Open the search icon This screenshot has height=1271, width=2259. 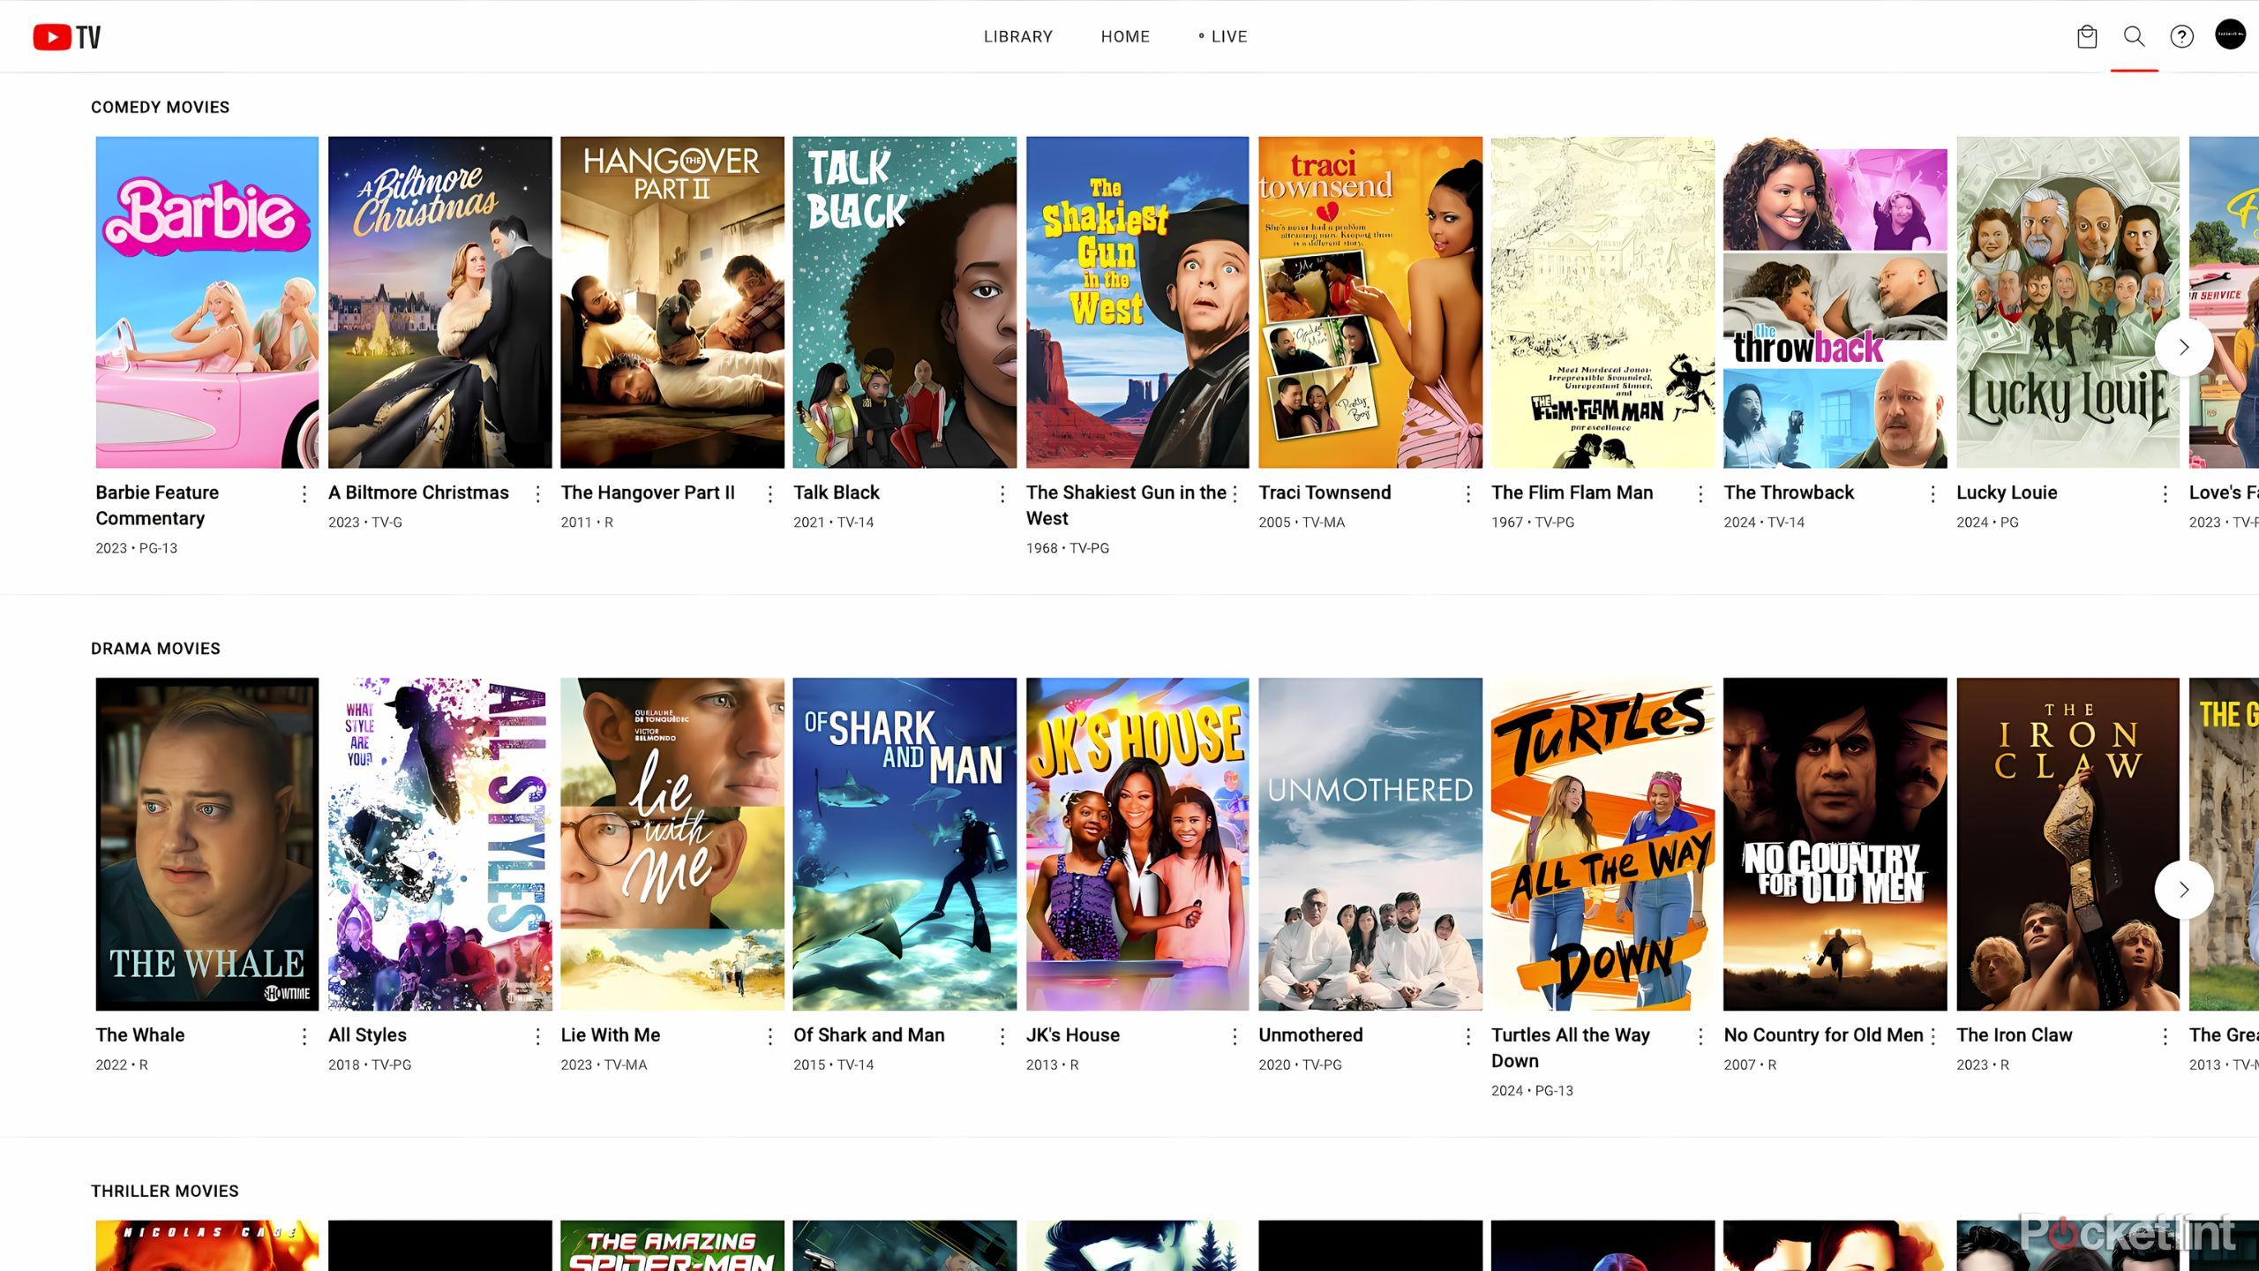pos(2133,36)
